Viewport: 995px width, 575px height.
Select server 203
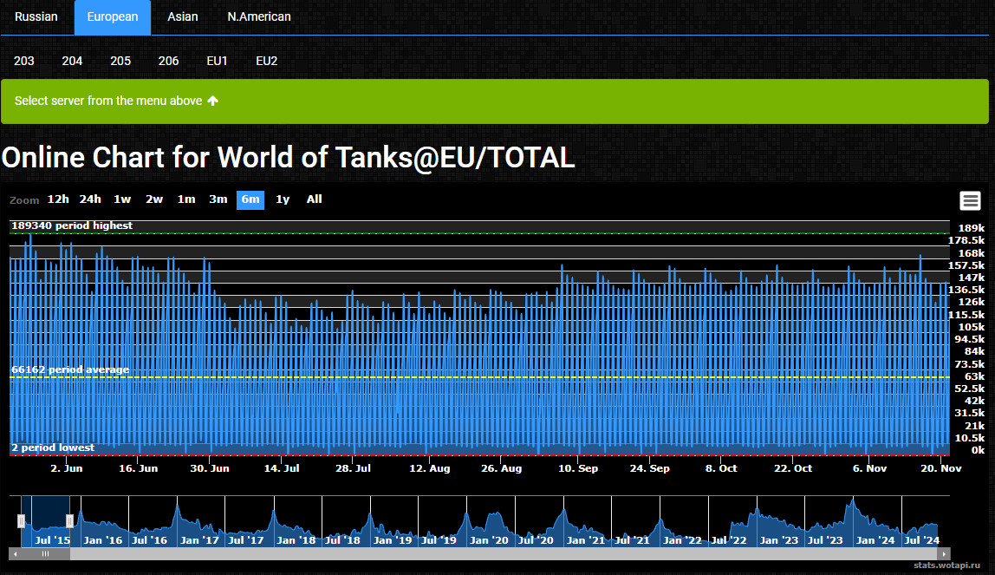[x=24, y=61]
